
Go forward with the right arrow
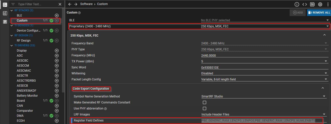76,4
